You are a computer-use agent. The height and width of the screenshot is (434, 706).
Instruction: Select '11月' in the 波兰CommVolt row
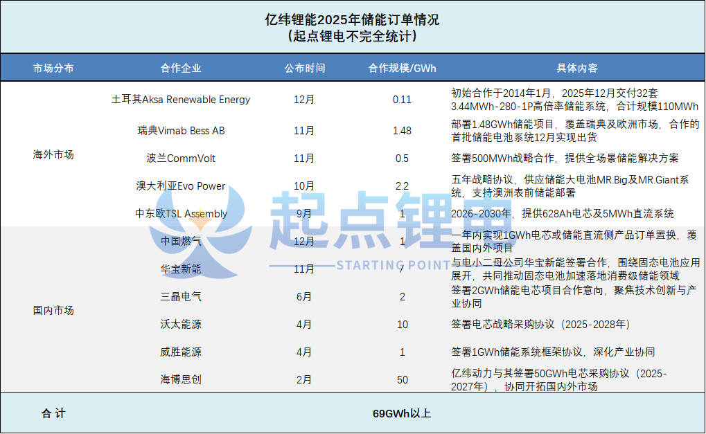(x=304, y=159)
